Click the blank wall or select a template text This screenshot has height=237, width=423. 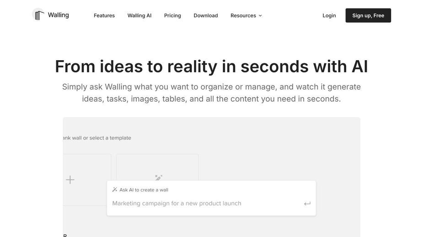coord(97,138)
